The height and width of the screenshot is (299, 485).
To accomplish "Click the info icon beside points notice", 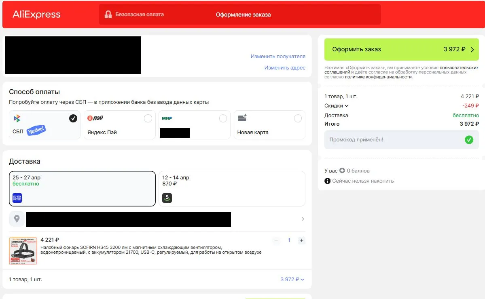I will [328, 181].
